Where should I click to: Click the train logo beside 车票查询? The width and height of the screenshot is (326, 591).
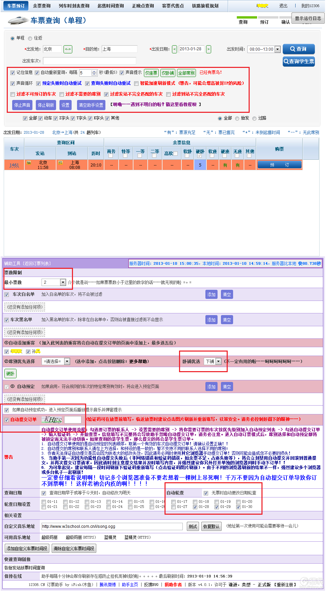click(18, 21)
